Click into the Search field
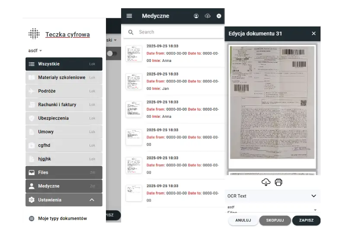 (x=177, y=32)
